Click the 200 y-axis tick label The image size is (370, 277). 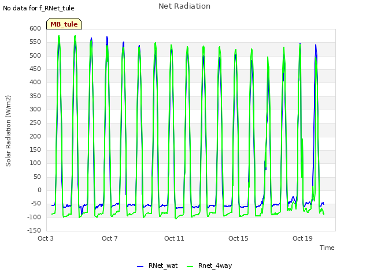click(x=35, y=136)
